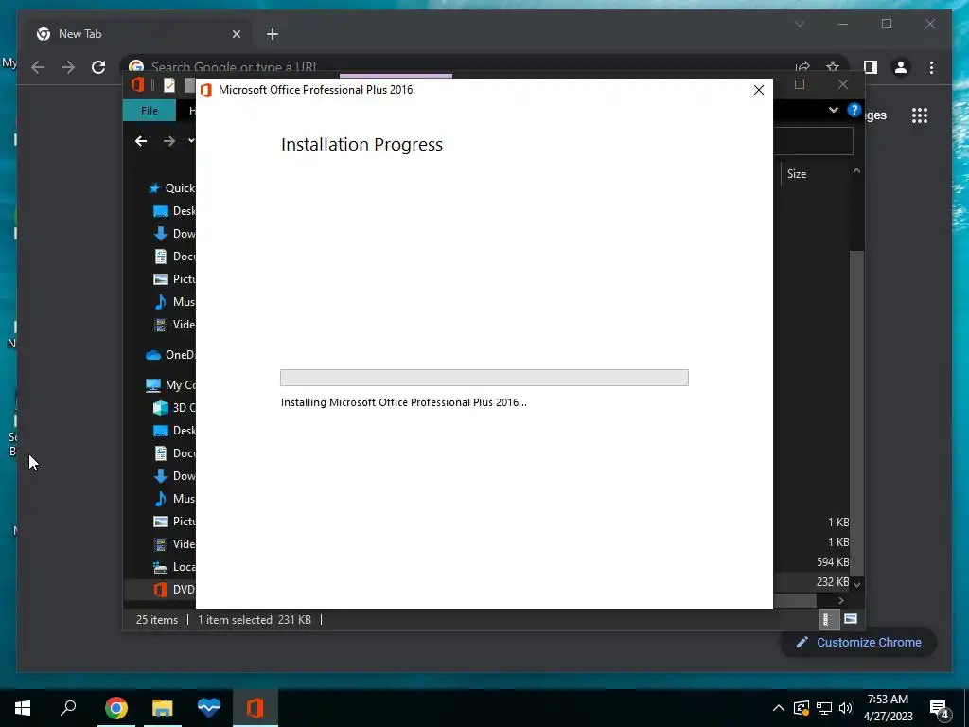Image resolution: width=969 pixels, height=727 pixels.
Task: Bookmark this tab with star icon
Action: tap(833, 65)
